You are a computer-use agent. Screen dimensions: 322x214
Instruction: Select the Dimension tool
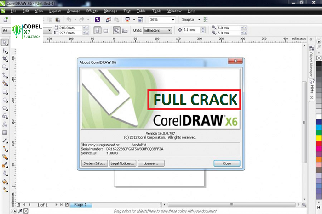pyautogui.click(x=5, y=141)
